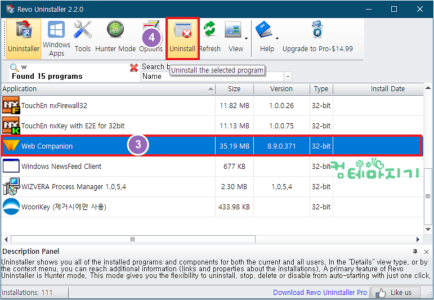Open the Uninstaller toolbar section

[x=24, y=39]
